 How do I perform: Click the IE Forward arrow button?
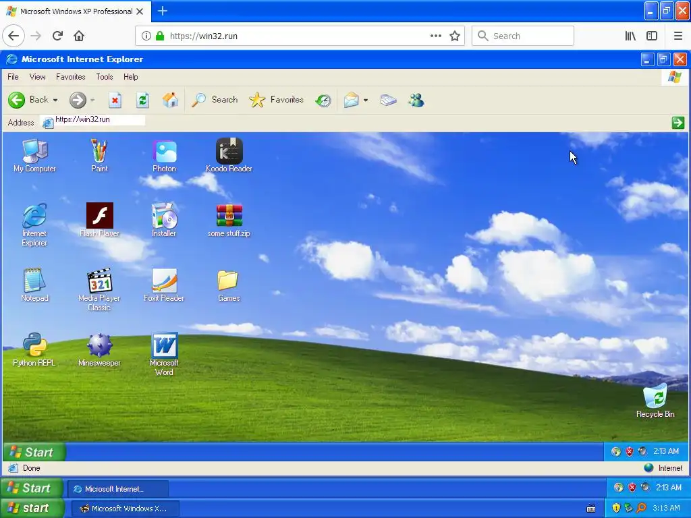[x=78, y=100]
